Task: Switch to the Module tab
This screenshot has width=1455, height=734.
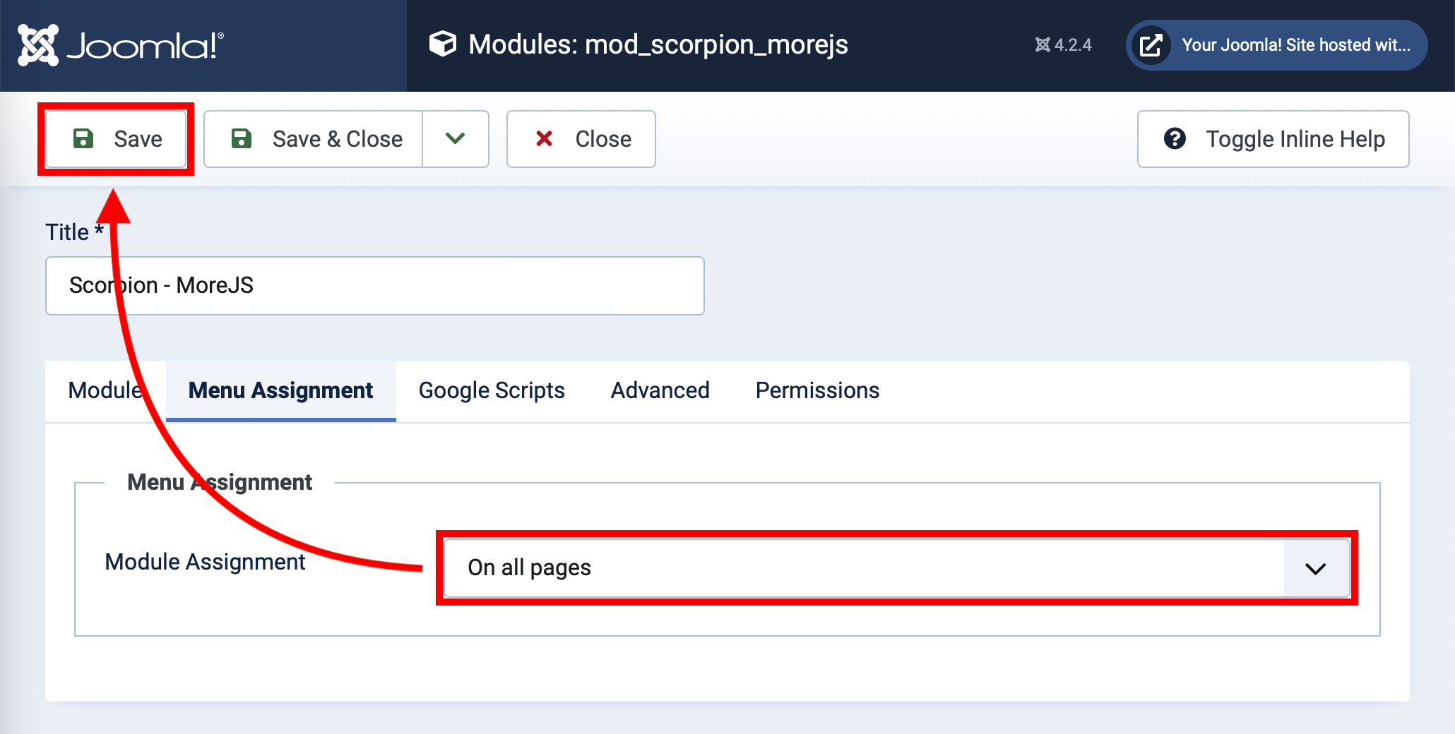Action: tap(106, 391)
